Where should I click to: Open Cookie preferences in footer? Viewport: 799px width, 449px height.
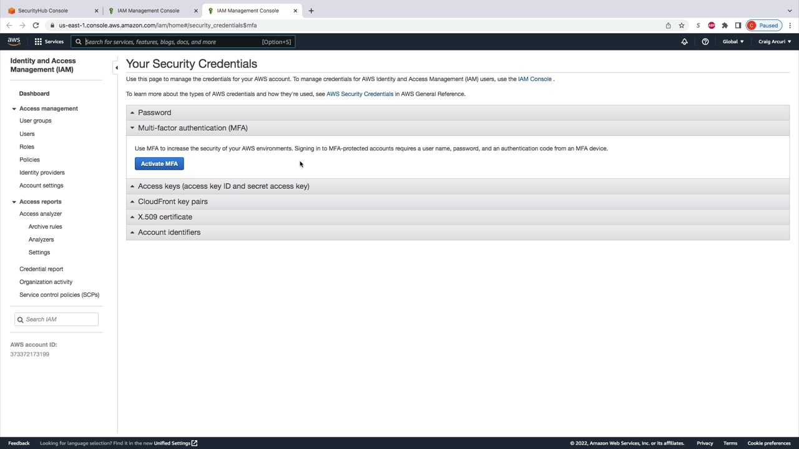pyautogui.click(x=769, y=443)
